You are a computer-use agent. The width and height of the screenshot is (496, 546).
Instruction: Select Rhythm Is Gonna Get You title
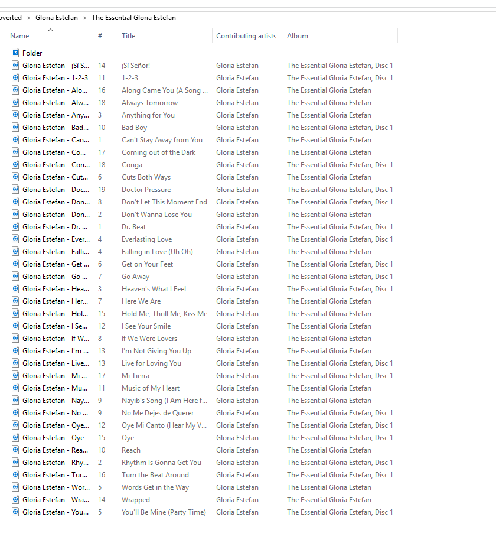(x=162, y=463)
